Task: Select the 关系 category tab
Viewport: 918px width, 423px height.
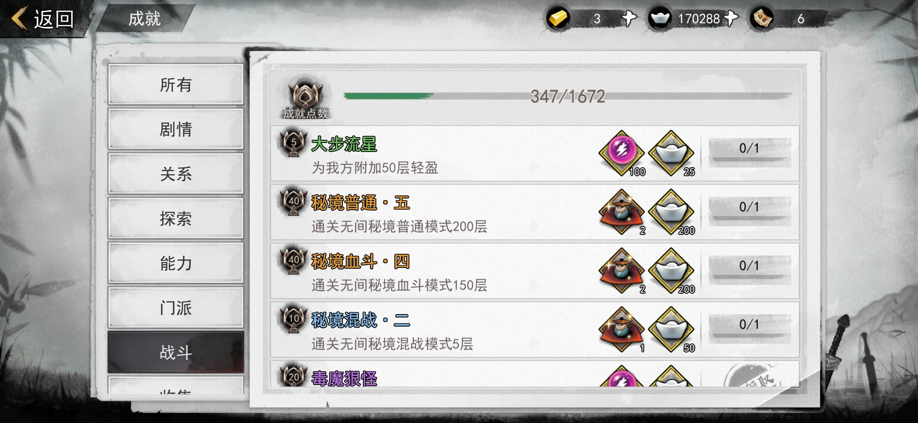Action: 176,174
